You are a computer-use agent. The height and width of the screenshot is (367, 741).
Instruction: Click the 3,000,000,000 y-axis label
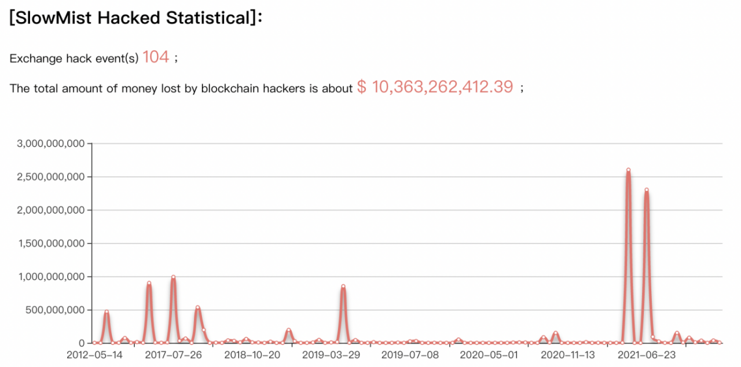(x=51, y=143)
